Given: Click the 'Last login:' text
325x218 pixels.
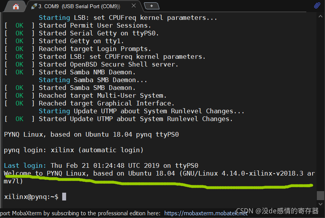Looking at the screenshot, I should coord(25,166).
